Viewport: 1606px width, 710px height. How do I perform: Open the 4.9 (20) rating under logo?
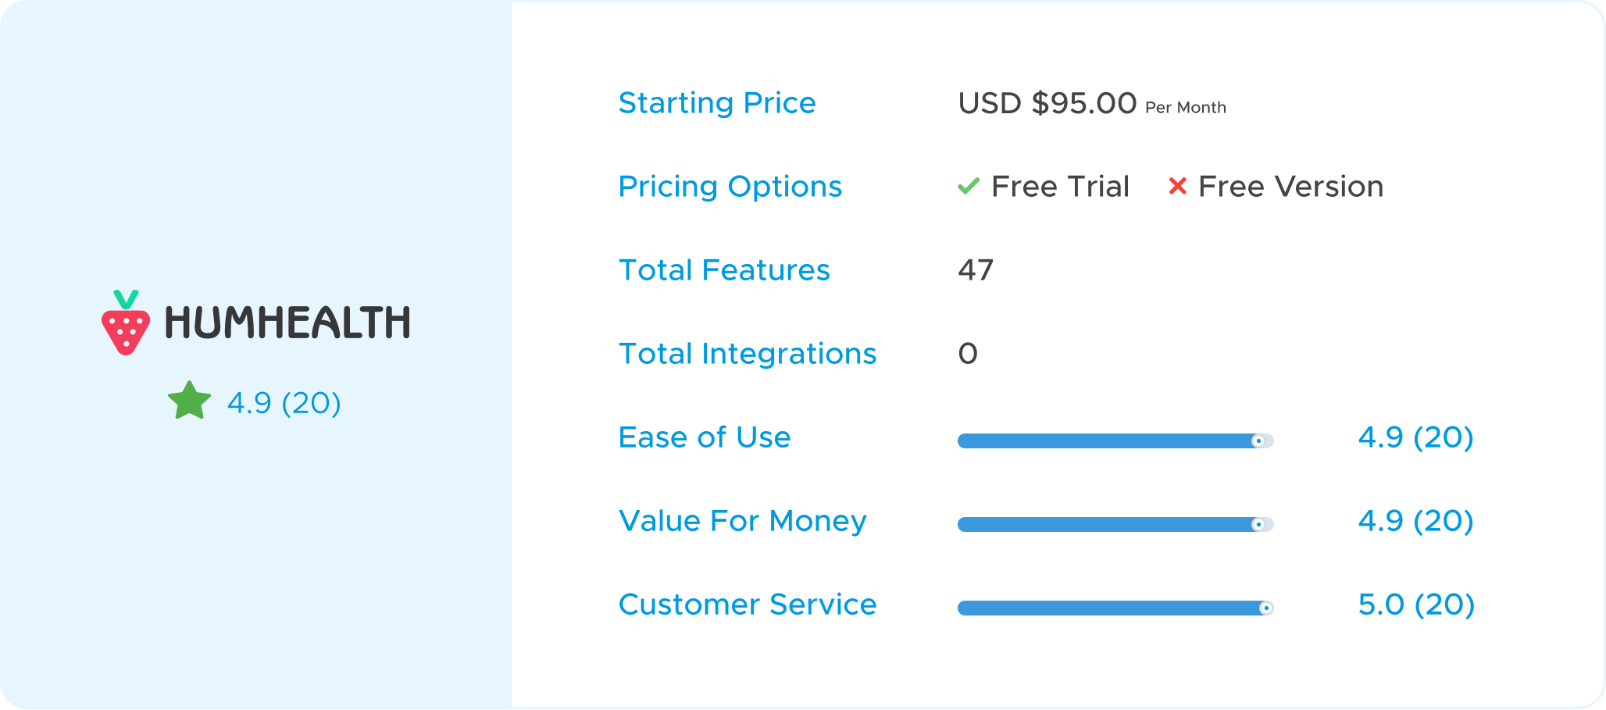(284, 403)
